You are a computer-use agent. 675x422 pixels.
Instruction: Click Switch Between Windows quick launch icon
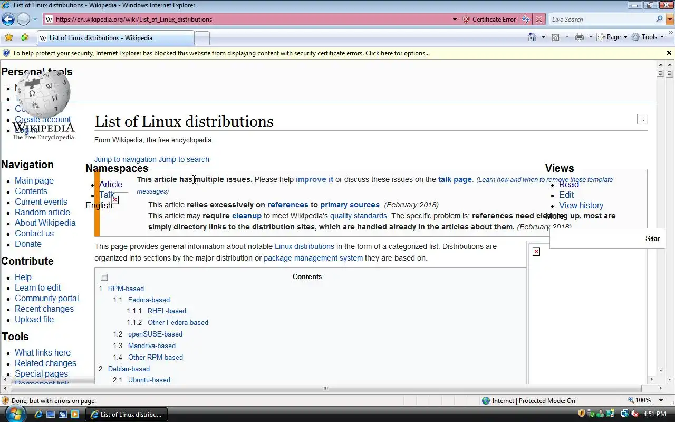[x=63, y=415]
